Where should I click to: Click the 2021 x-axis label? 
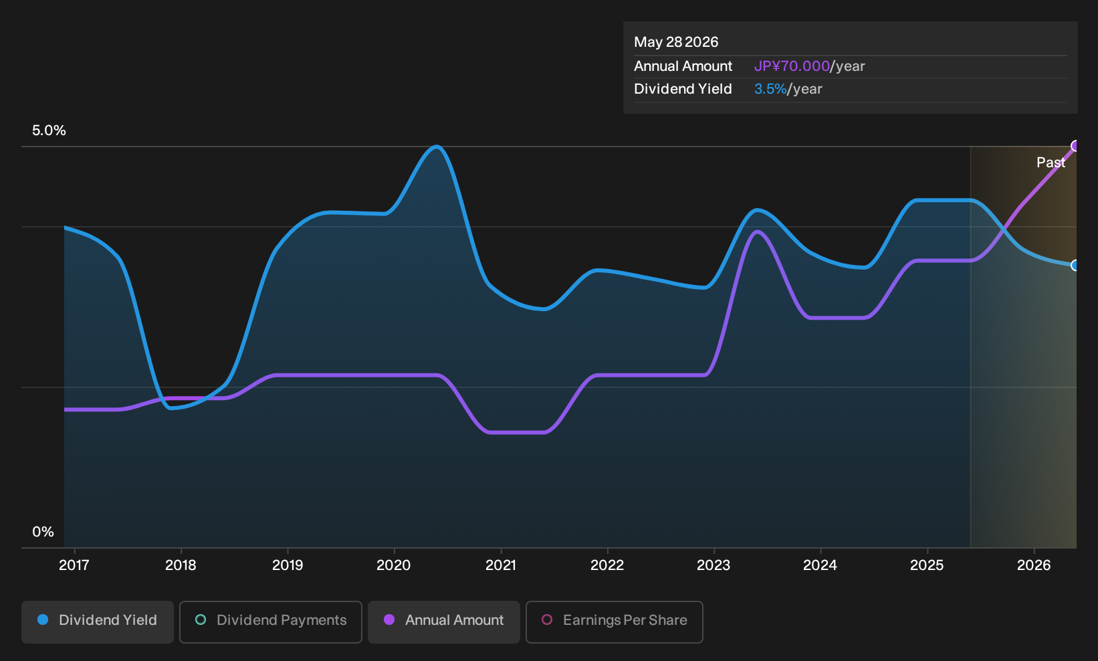(501, 565)
